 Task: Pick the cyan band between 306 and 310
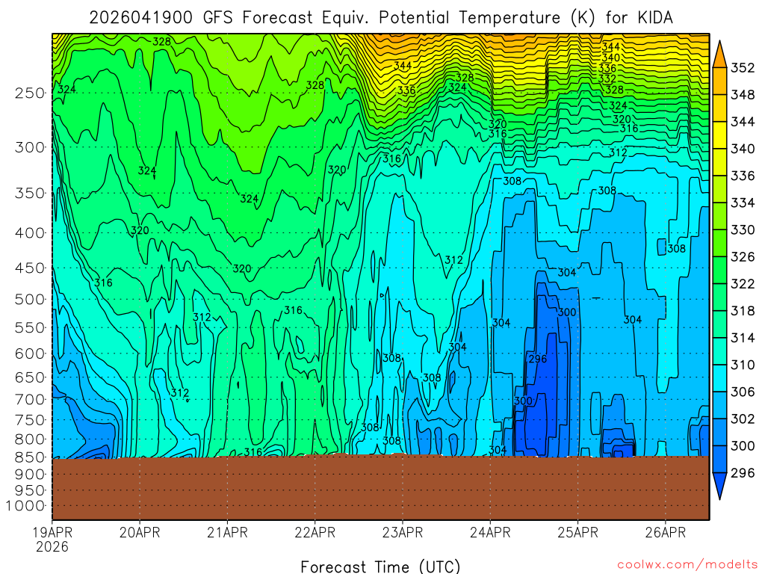(719, 378)
